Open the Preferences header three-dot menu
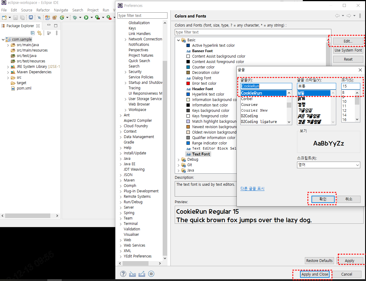The height and width of the screenshot is (281, 366). (360, 16)
